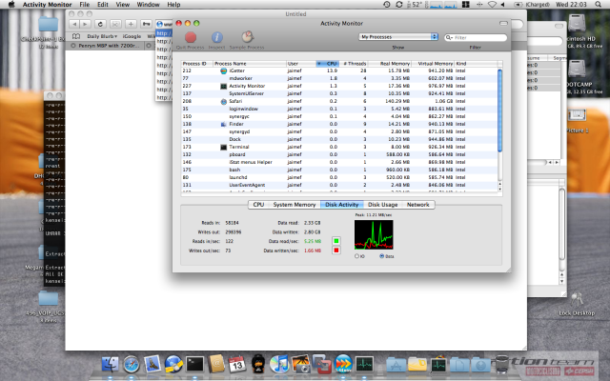Viewport: 610px width, 381px height.
Task: Open filter search magnifier dropdown
Action: point(449,37)
